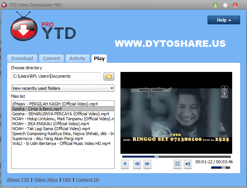This screenshot has width=247, height=188.
Task: Select NOAH - Tak Lagi Sama file
Action: (x=63, y=129)
